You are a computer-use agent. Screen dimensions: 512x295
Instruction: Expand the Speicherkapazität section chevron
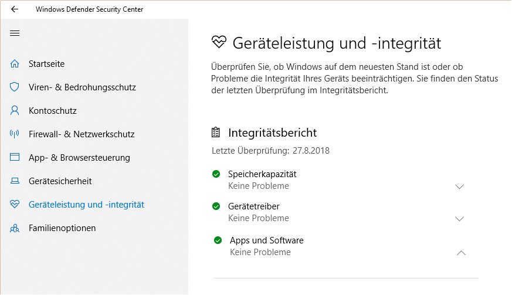coord(459,187)
